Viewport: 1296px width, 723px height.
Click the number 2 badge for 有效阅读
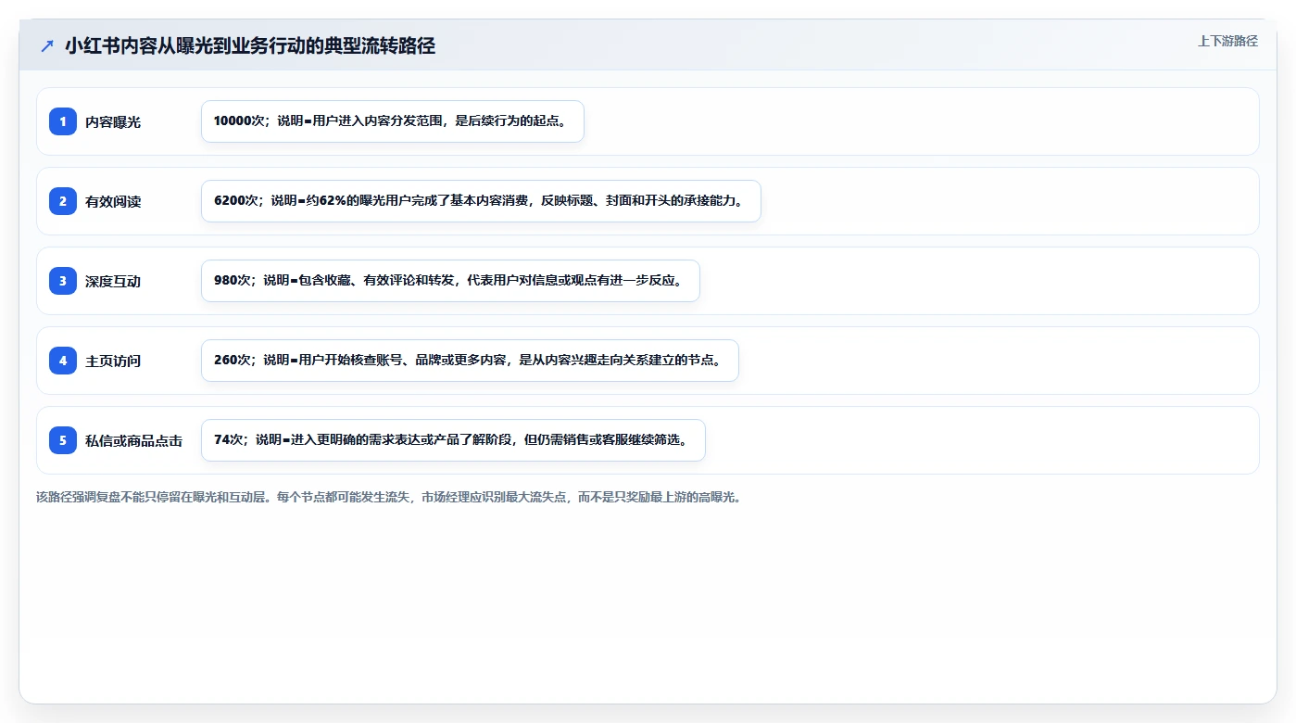[63, 201]
